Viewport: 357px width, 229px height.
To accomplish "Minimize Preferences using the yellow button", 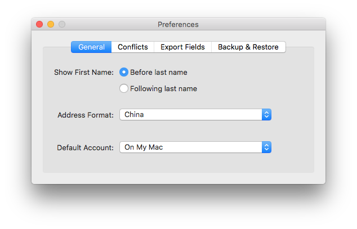I will [51, 24].
